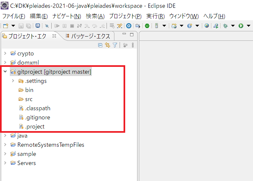The image size is (253, 181).
Task: Click the grey circles icon beside the filter
Action: coord(125,45)
